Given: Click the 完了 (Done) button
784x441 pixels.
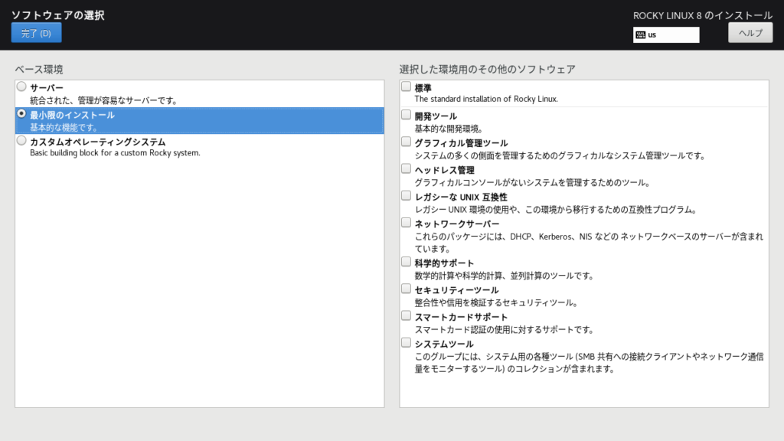Looking at the screenshot, I should click(x=36, y=33).
